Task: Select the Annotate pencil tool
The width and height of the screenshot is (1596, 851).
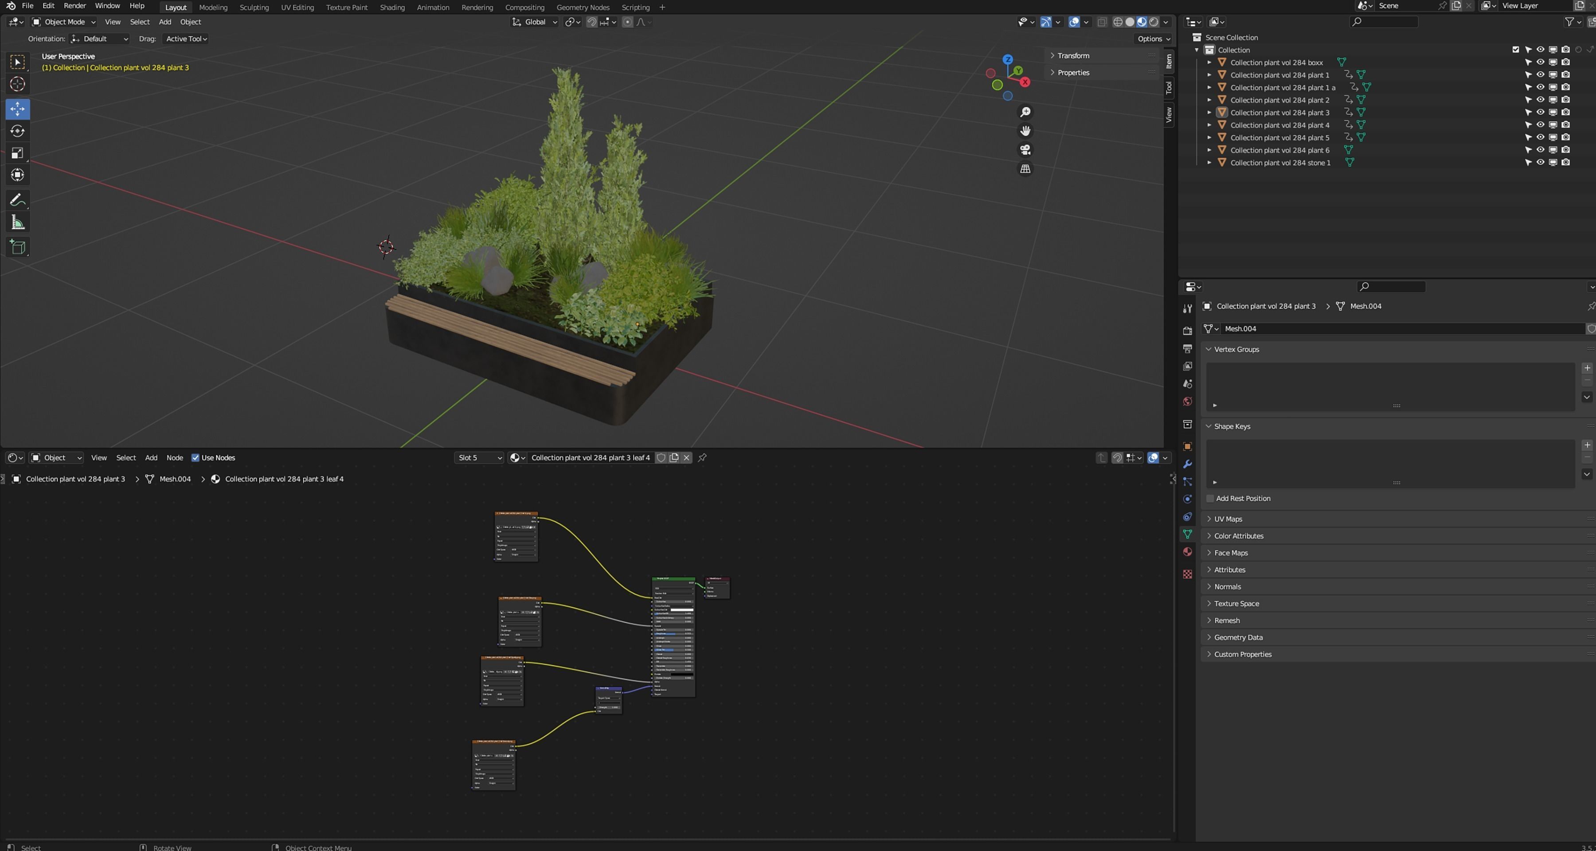Action: coord(17,200)
